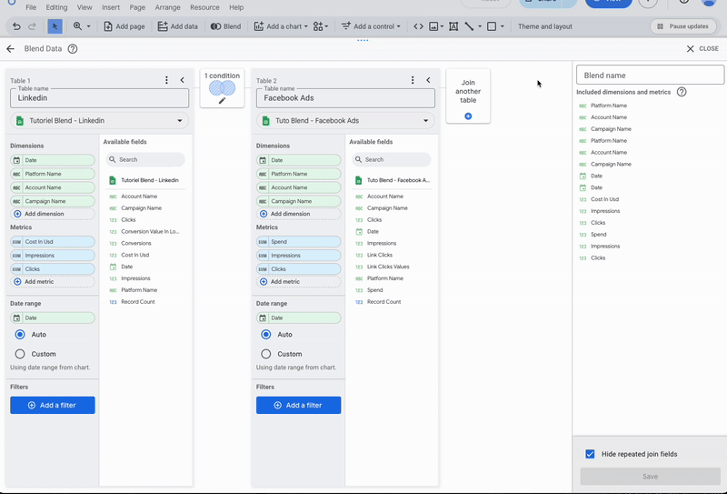727x494 pixels.
Task: Open the File menu
Action: tap(31, 7)
